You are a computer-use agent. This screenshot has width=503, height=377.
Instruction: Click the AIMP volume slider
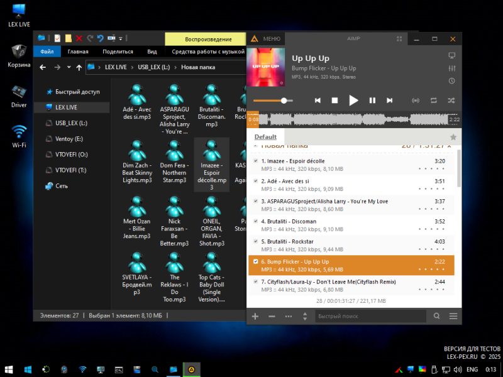click(272, 101)
